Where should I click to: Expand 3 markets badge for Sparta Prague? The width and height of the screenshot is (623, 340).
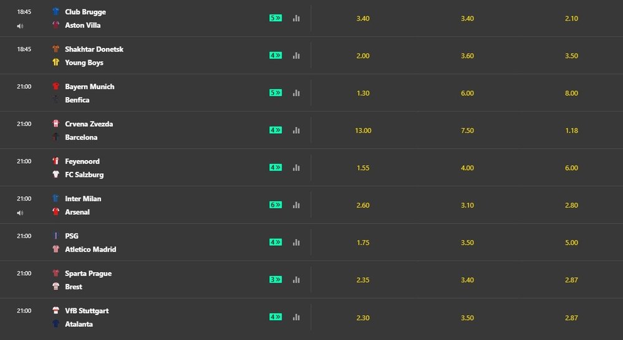point(275,280)
